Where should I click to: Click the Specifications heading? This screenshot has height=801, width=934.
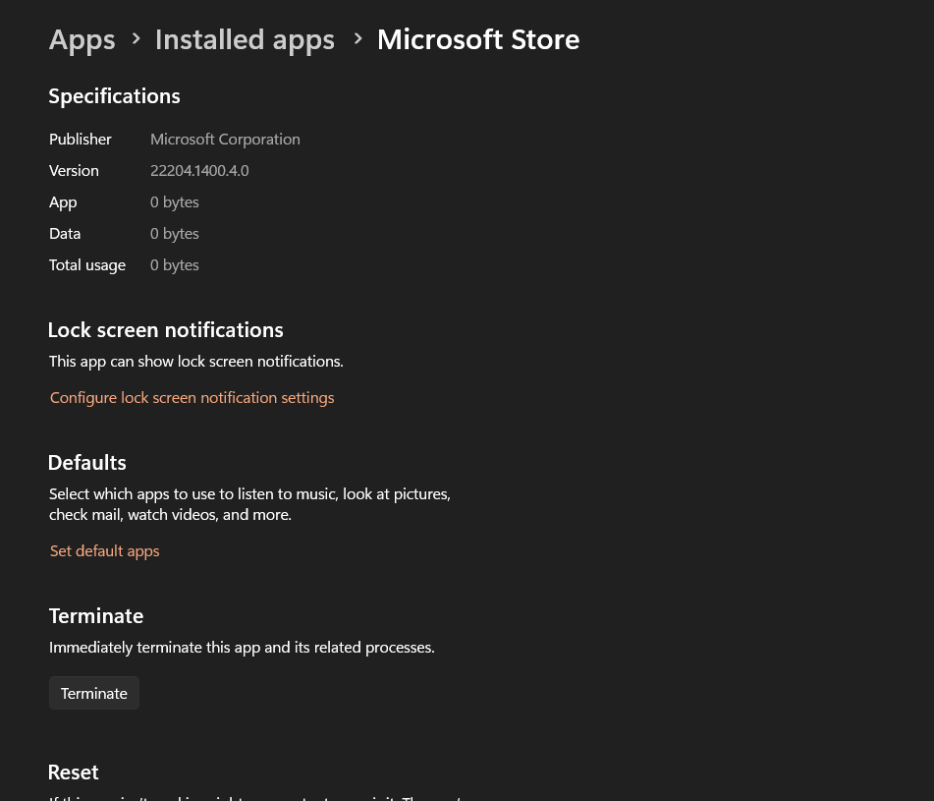point(114,95)
